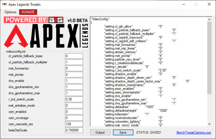Focus the dvs_gpuframetime_min input field
Image resolution: width=216 pixels, height=139 pixels.
[74, 87]
